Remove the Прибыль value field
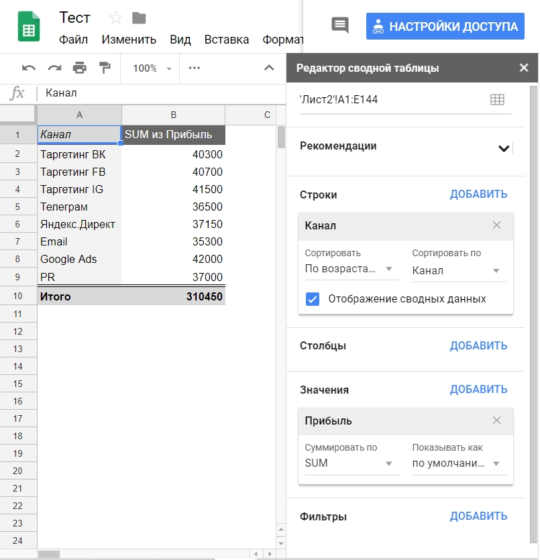This screenshot has width=540, height=560. pos(496,421)
